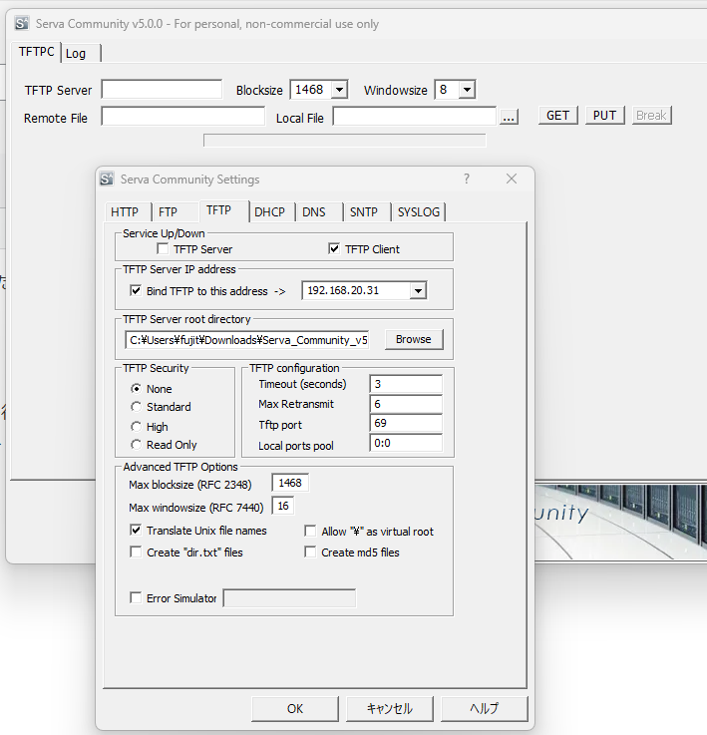Image resolution: width=707 pixels, height=735 pixels.
Task: Click the Timeout (seconds) field
Action: click(x=406, y=384)
